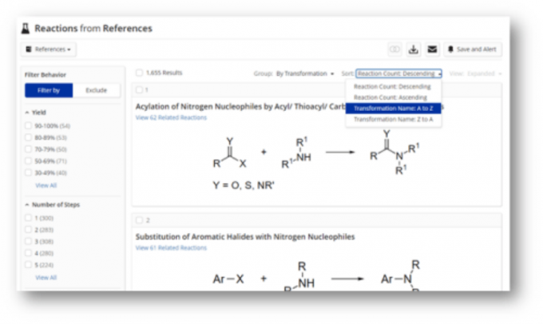Click the flask Reactions icon
Image resolution: width=543 pixels, height=324 pixels.
coord(25,28)
